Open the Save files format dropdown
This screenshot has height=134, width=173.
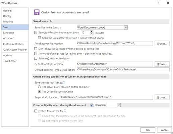126,27
